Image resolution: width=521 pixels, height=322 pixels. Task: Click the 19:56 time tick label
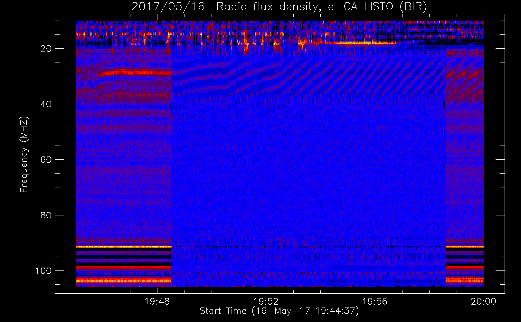[375, 302]
